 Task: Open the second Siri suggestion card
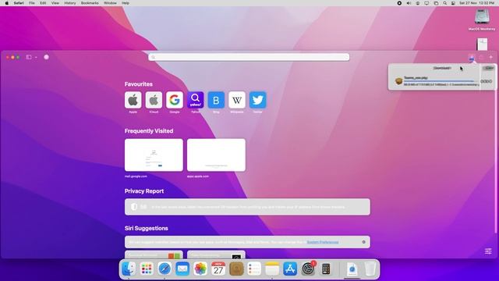(x=216, y=254)
